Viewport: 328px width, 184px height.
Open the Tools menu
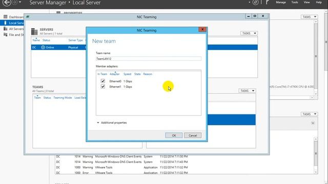(x=295, y=2)
